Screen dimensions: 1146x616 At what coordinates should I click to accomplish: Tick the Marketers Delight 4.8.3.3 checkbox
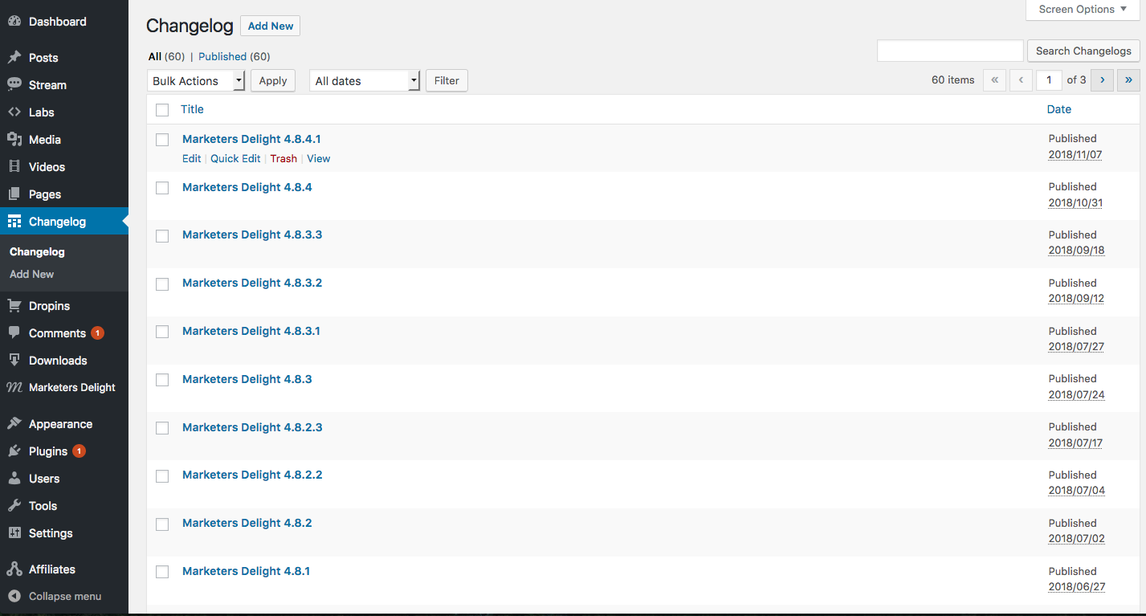(162, 236)
